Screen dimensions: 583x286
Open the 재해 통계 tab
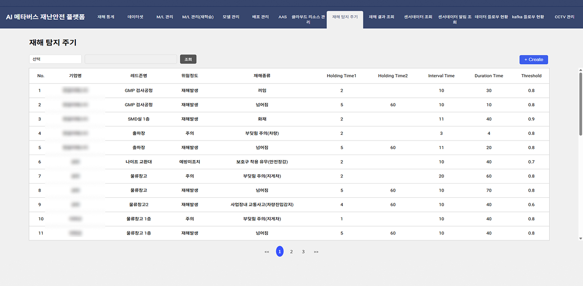[106, 17]
